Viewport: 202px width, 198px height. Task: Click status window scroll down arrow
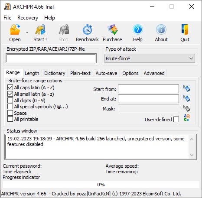[x=192, y=155]
